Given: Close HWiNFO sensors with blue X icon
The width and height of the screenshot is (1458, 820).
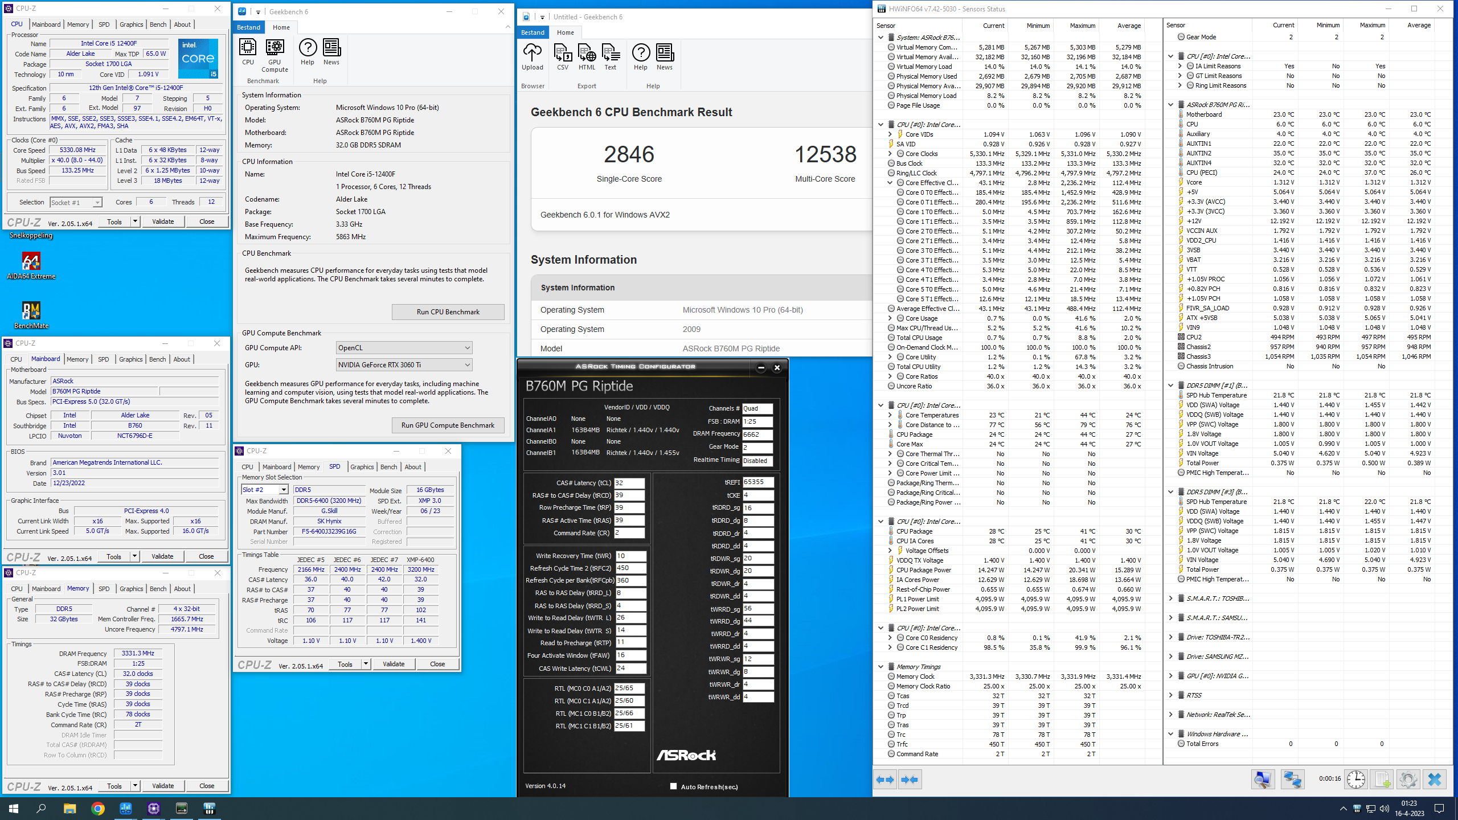Looking at the screenshot, I should pos(1435,780).
